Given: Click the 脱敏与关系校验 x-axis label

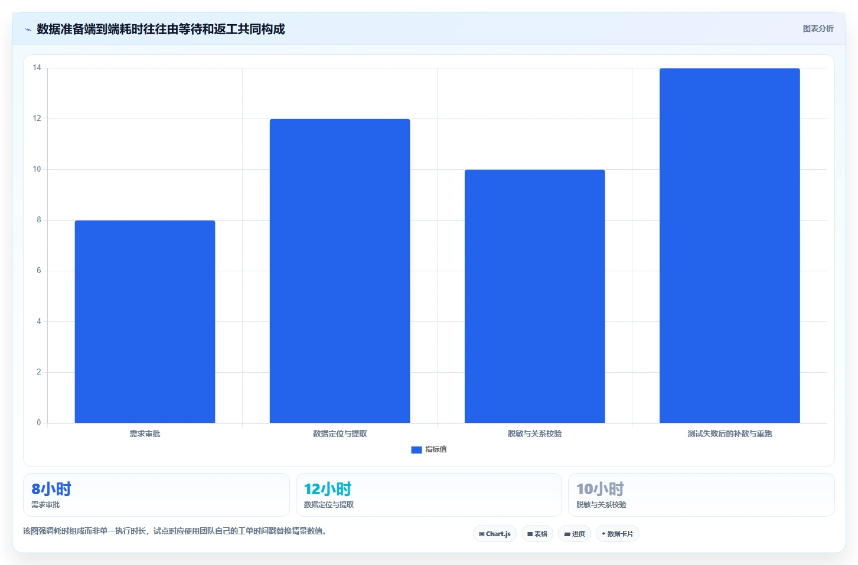Looking at the screenshot, I should point(534,433).
